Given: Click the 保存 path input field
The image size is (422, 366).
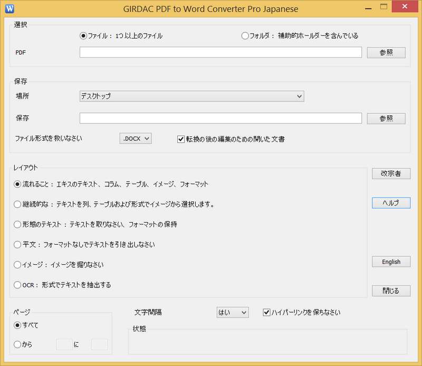Looking at the screenshot, I should (220, 118).
